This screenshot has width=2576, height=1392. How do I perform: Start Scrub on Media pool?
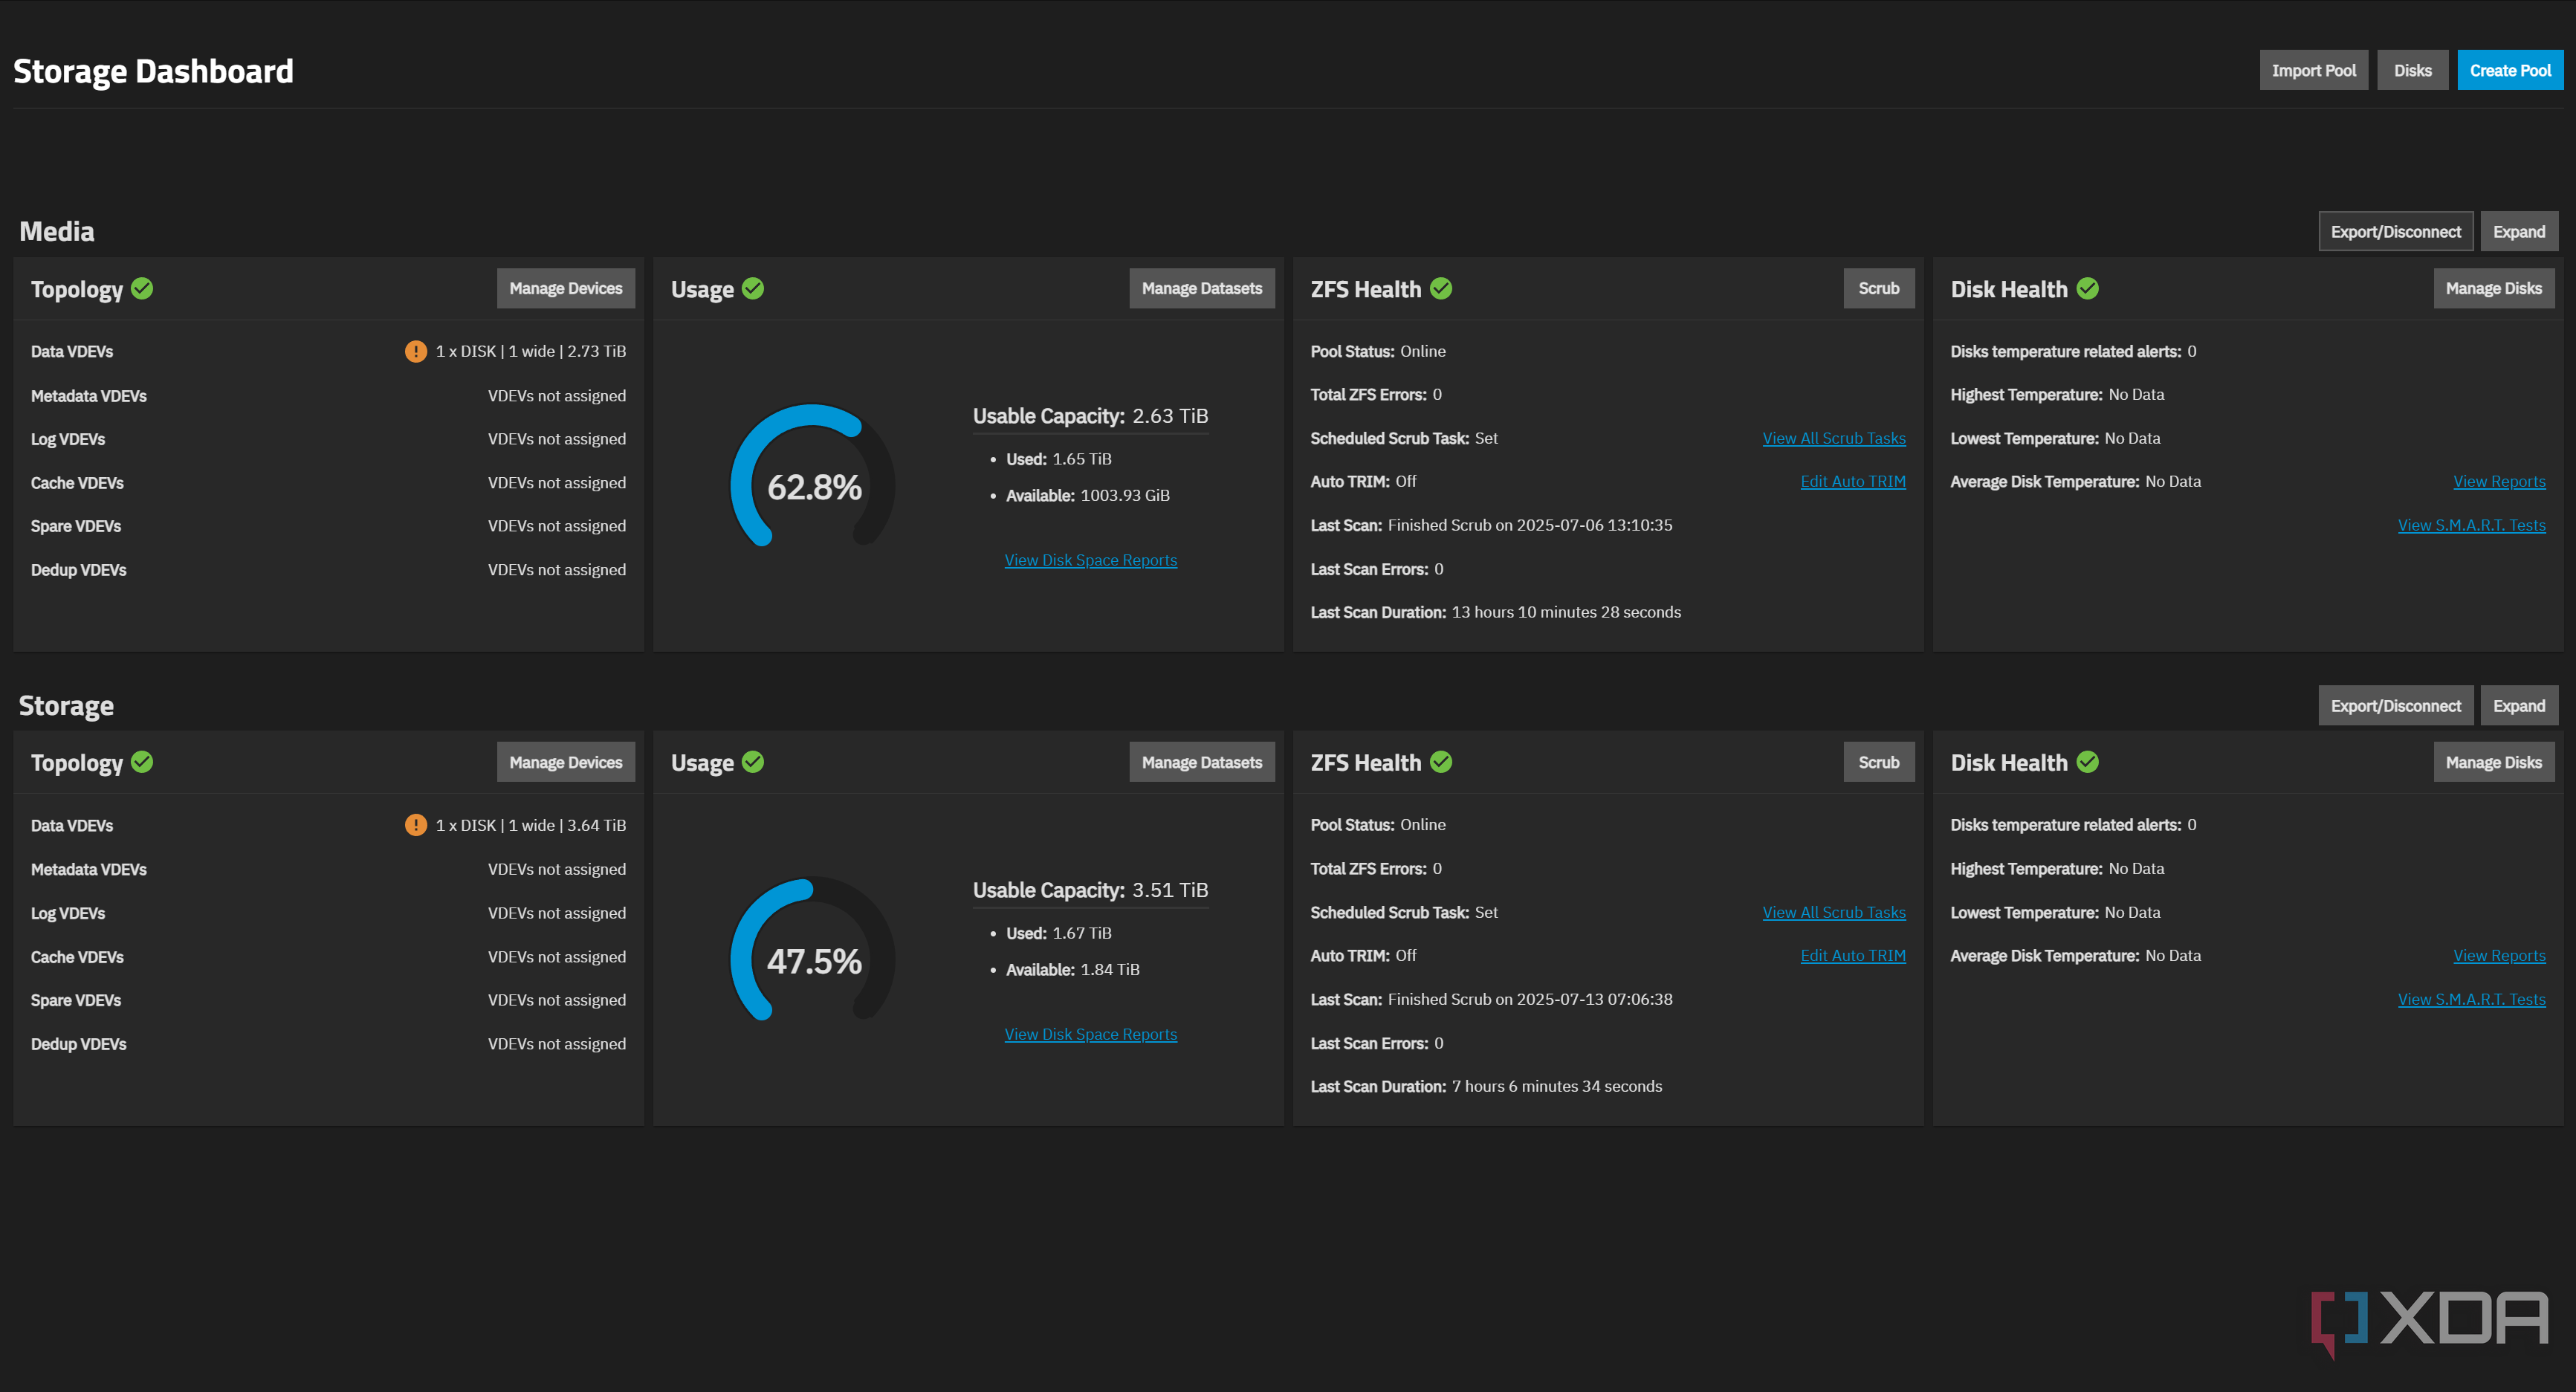(x=1879, y=289)
